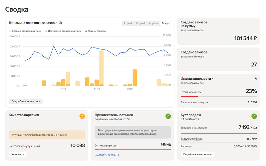Viewport: 266px width, 166px height.
Task: Click green thumbs-up icon in Привлекательность цен
Action: click(x=168, y=116)
